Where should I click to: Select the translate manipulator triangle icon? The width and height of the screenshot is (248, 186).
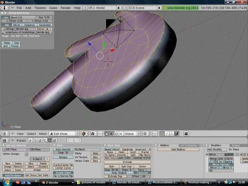[111, 134]
